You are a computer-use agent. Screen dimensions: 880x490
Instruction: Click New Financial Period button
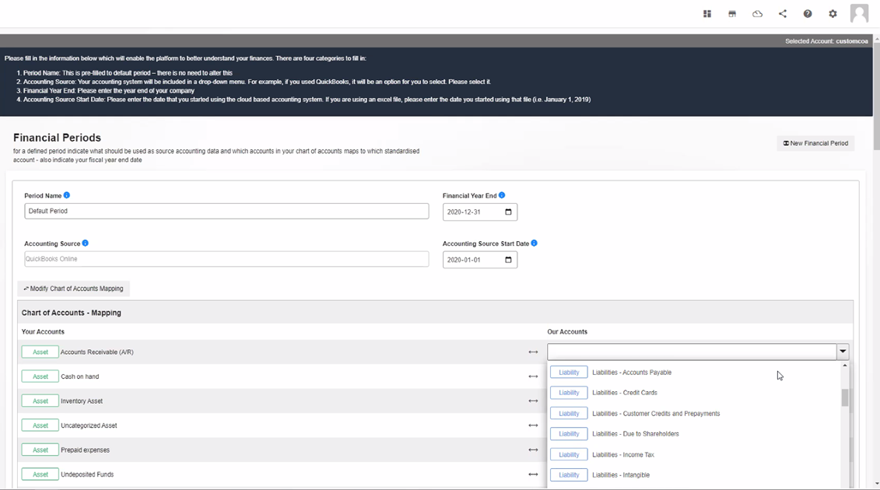pyautogui.click(x=815, y=143)
